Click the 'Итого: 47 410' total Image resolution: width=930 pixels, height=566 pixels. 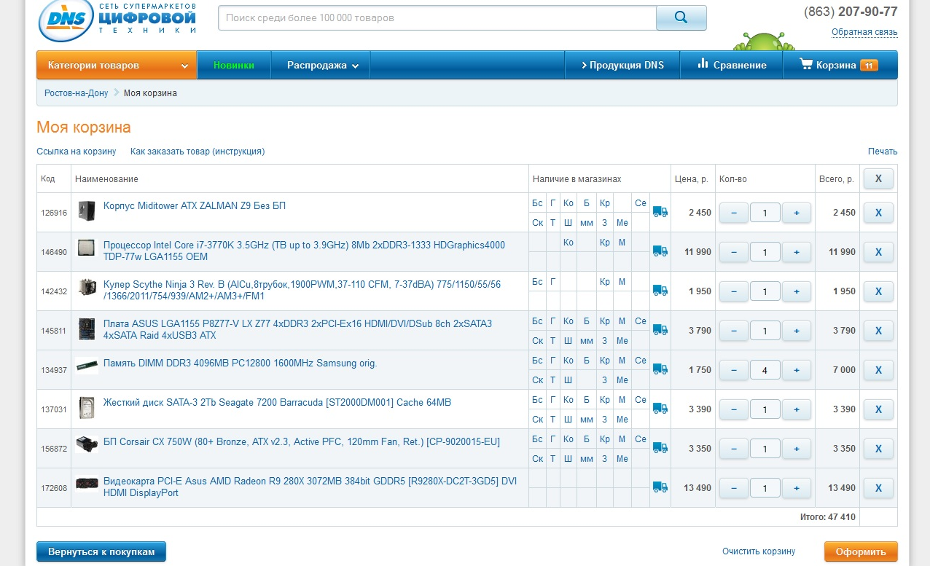[x=827, y=517]
